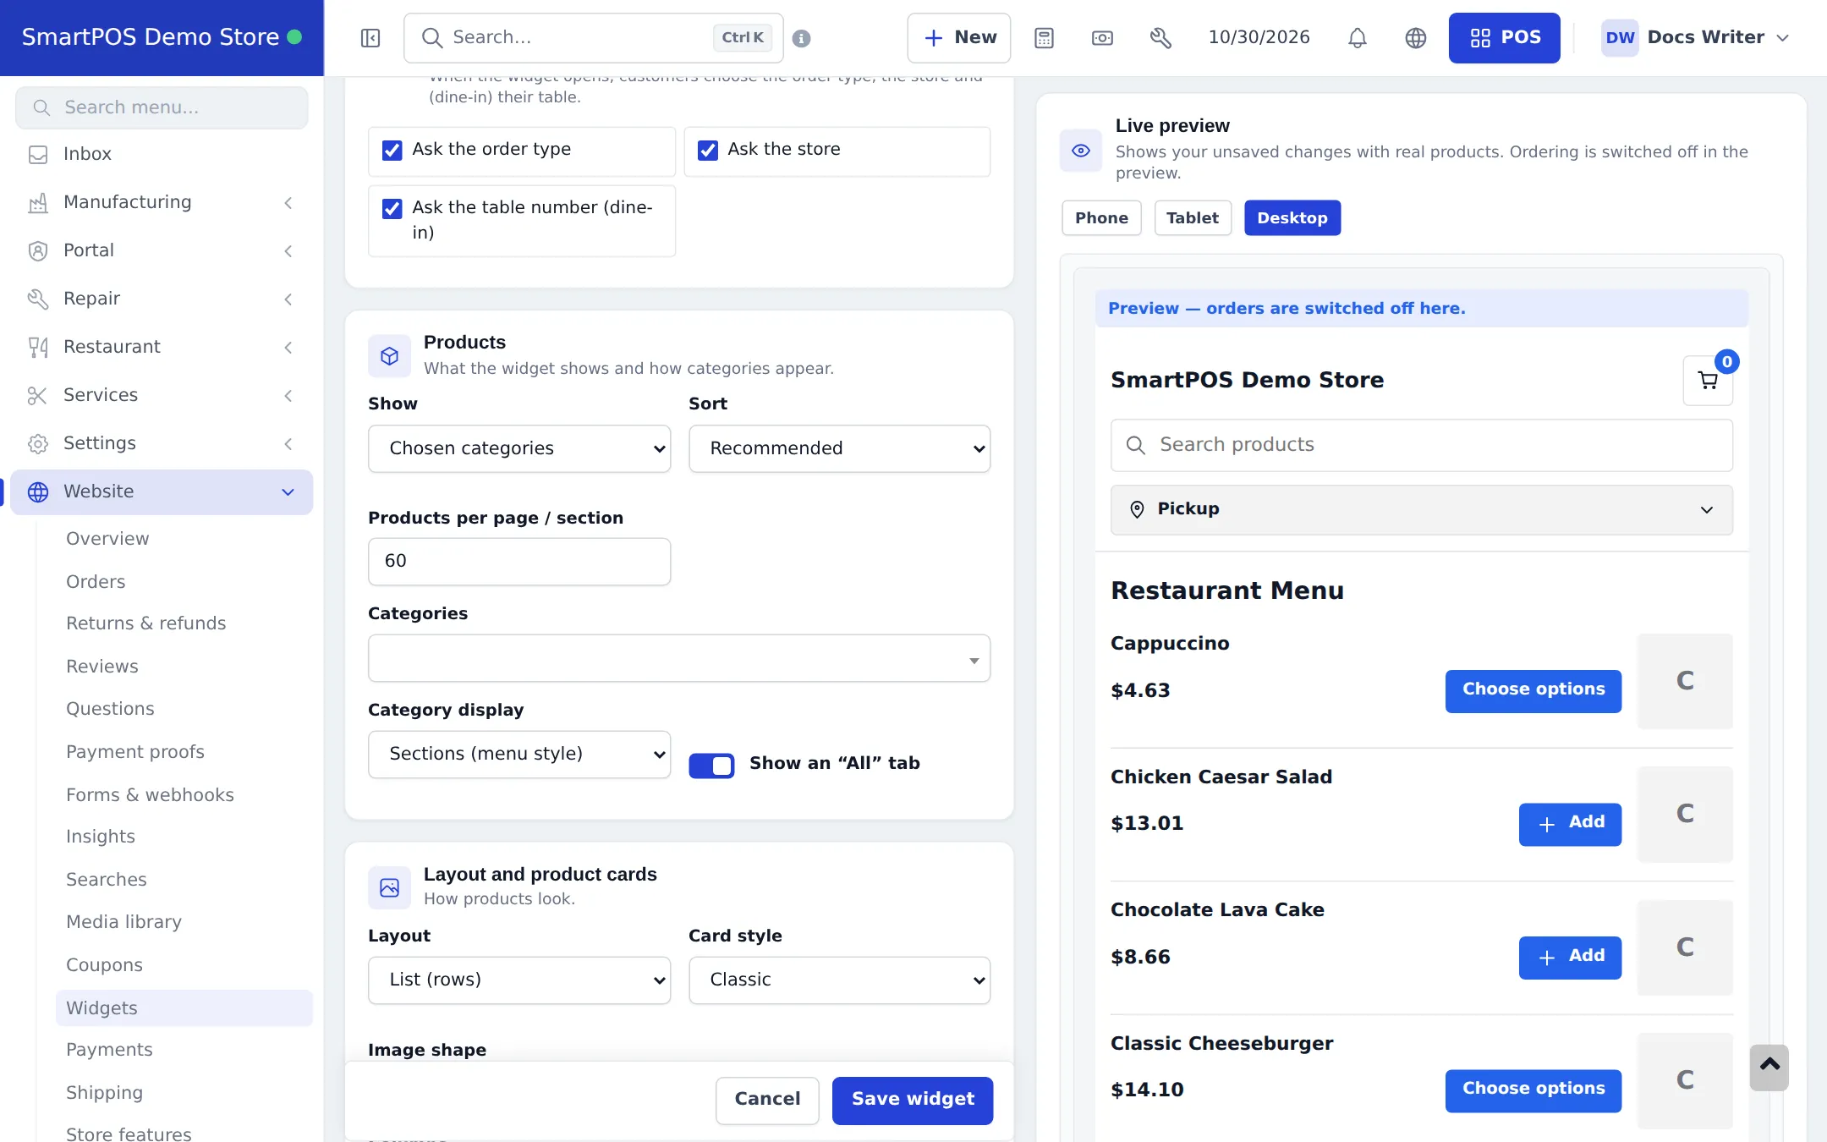Click the date 10/30/2026

pyautogui.click(x=1259, y=38)
